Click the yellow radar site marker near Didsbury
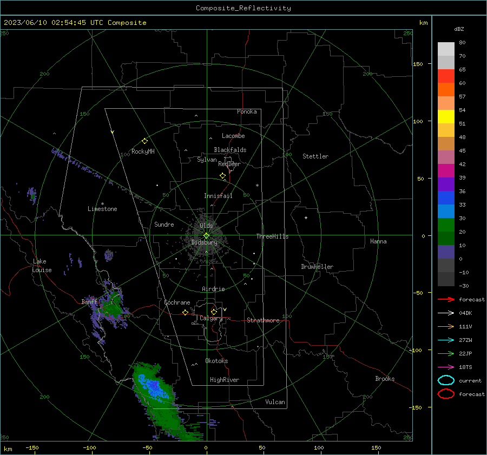 pyautogui.click(x=206, y=236)
